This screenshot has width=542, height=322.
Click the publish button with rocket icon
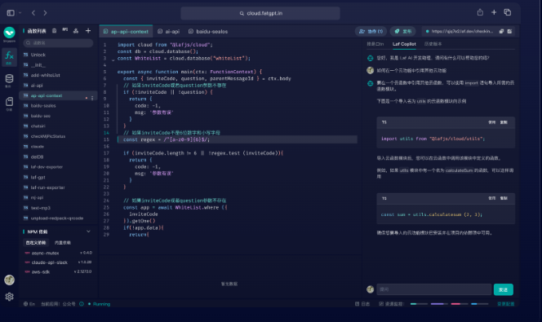coord(402,31)
